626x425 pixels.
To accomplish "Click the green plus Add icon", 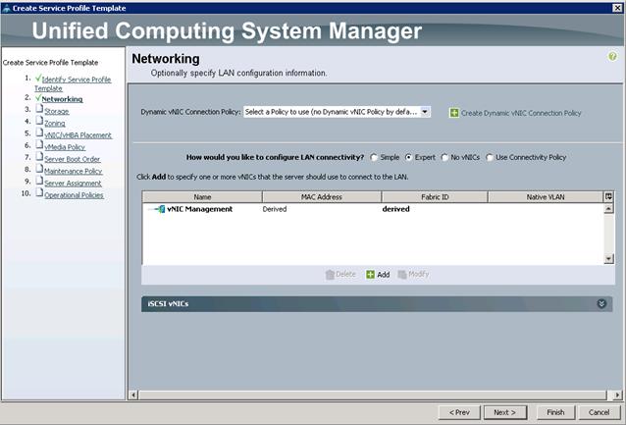I will 371,275.
